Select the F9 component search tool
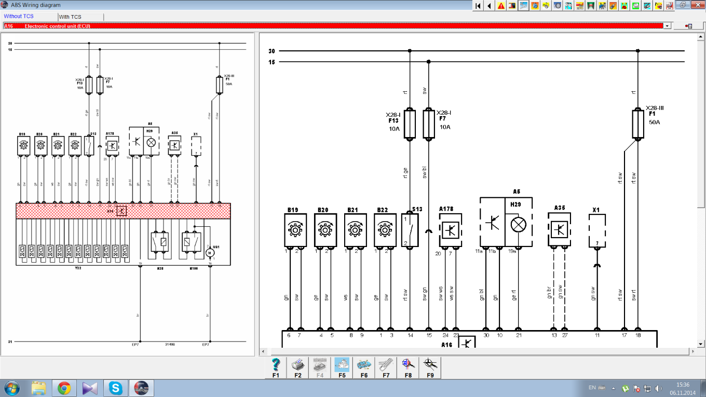 point(430,368)
